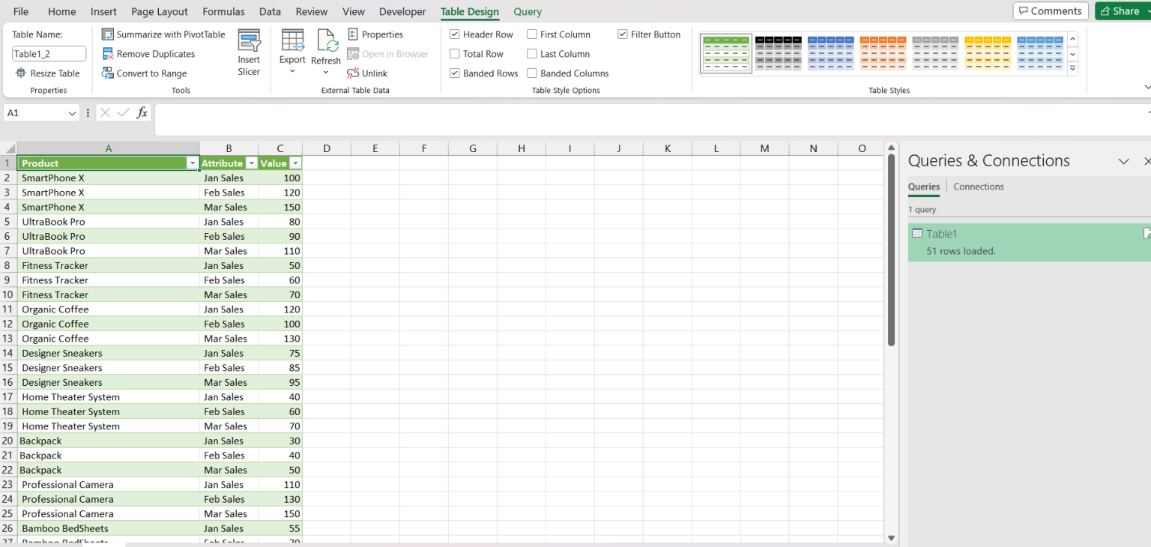Open the Product column filter dropdown
Screen dimensions: 1151x547
(193, 163)
